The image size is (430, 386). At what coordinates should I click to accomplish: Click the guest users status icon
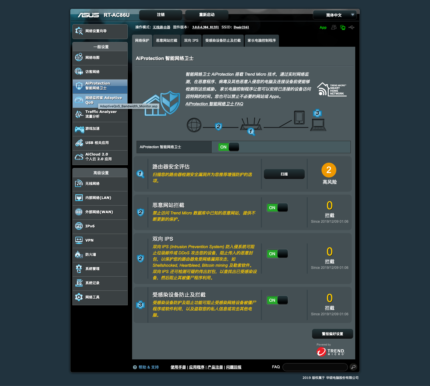tap(334, 27)
